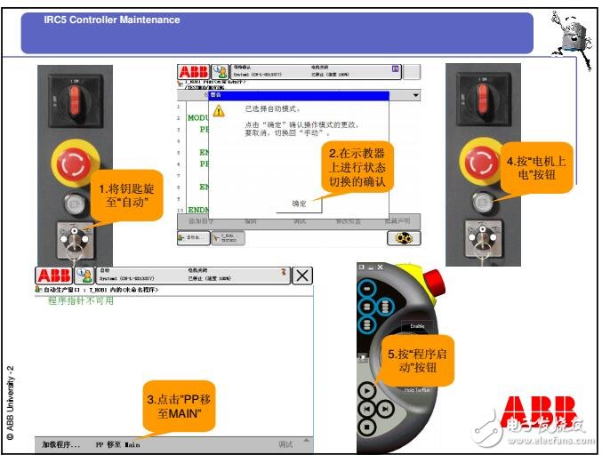This screenshot has height=455, width=602.
Task: Click the upper FlexPendant status bar showing 电机关闭
Action: (x=316, y=72)
